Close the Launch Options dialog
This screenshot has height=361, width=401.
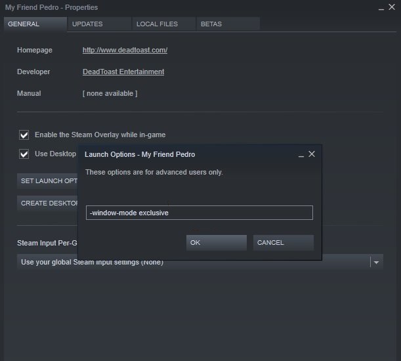[x=312, y=154]
